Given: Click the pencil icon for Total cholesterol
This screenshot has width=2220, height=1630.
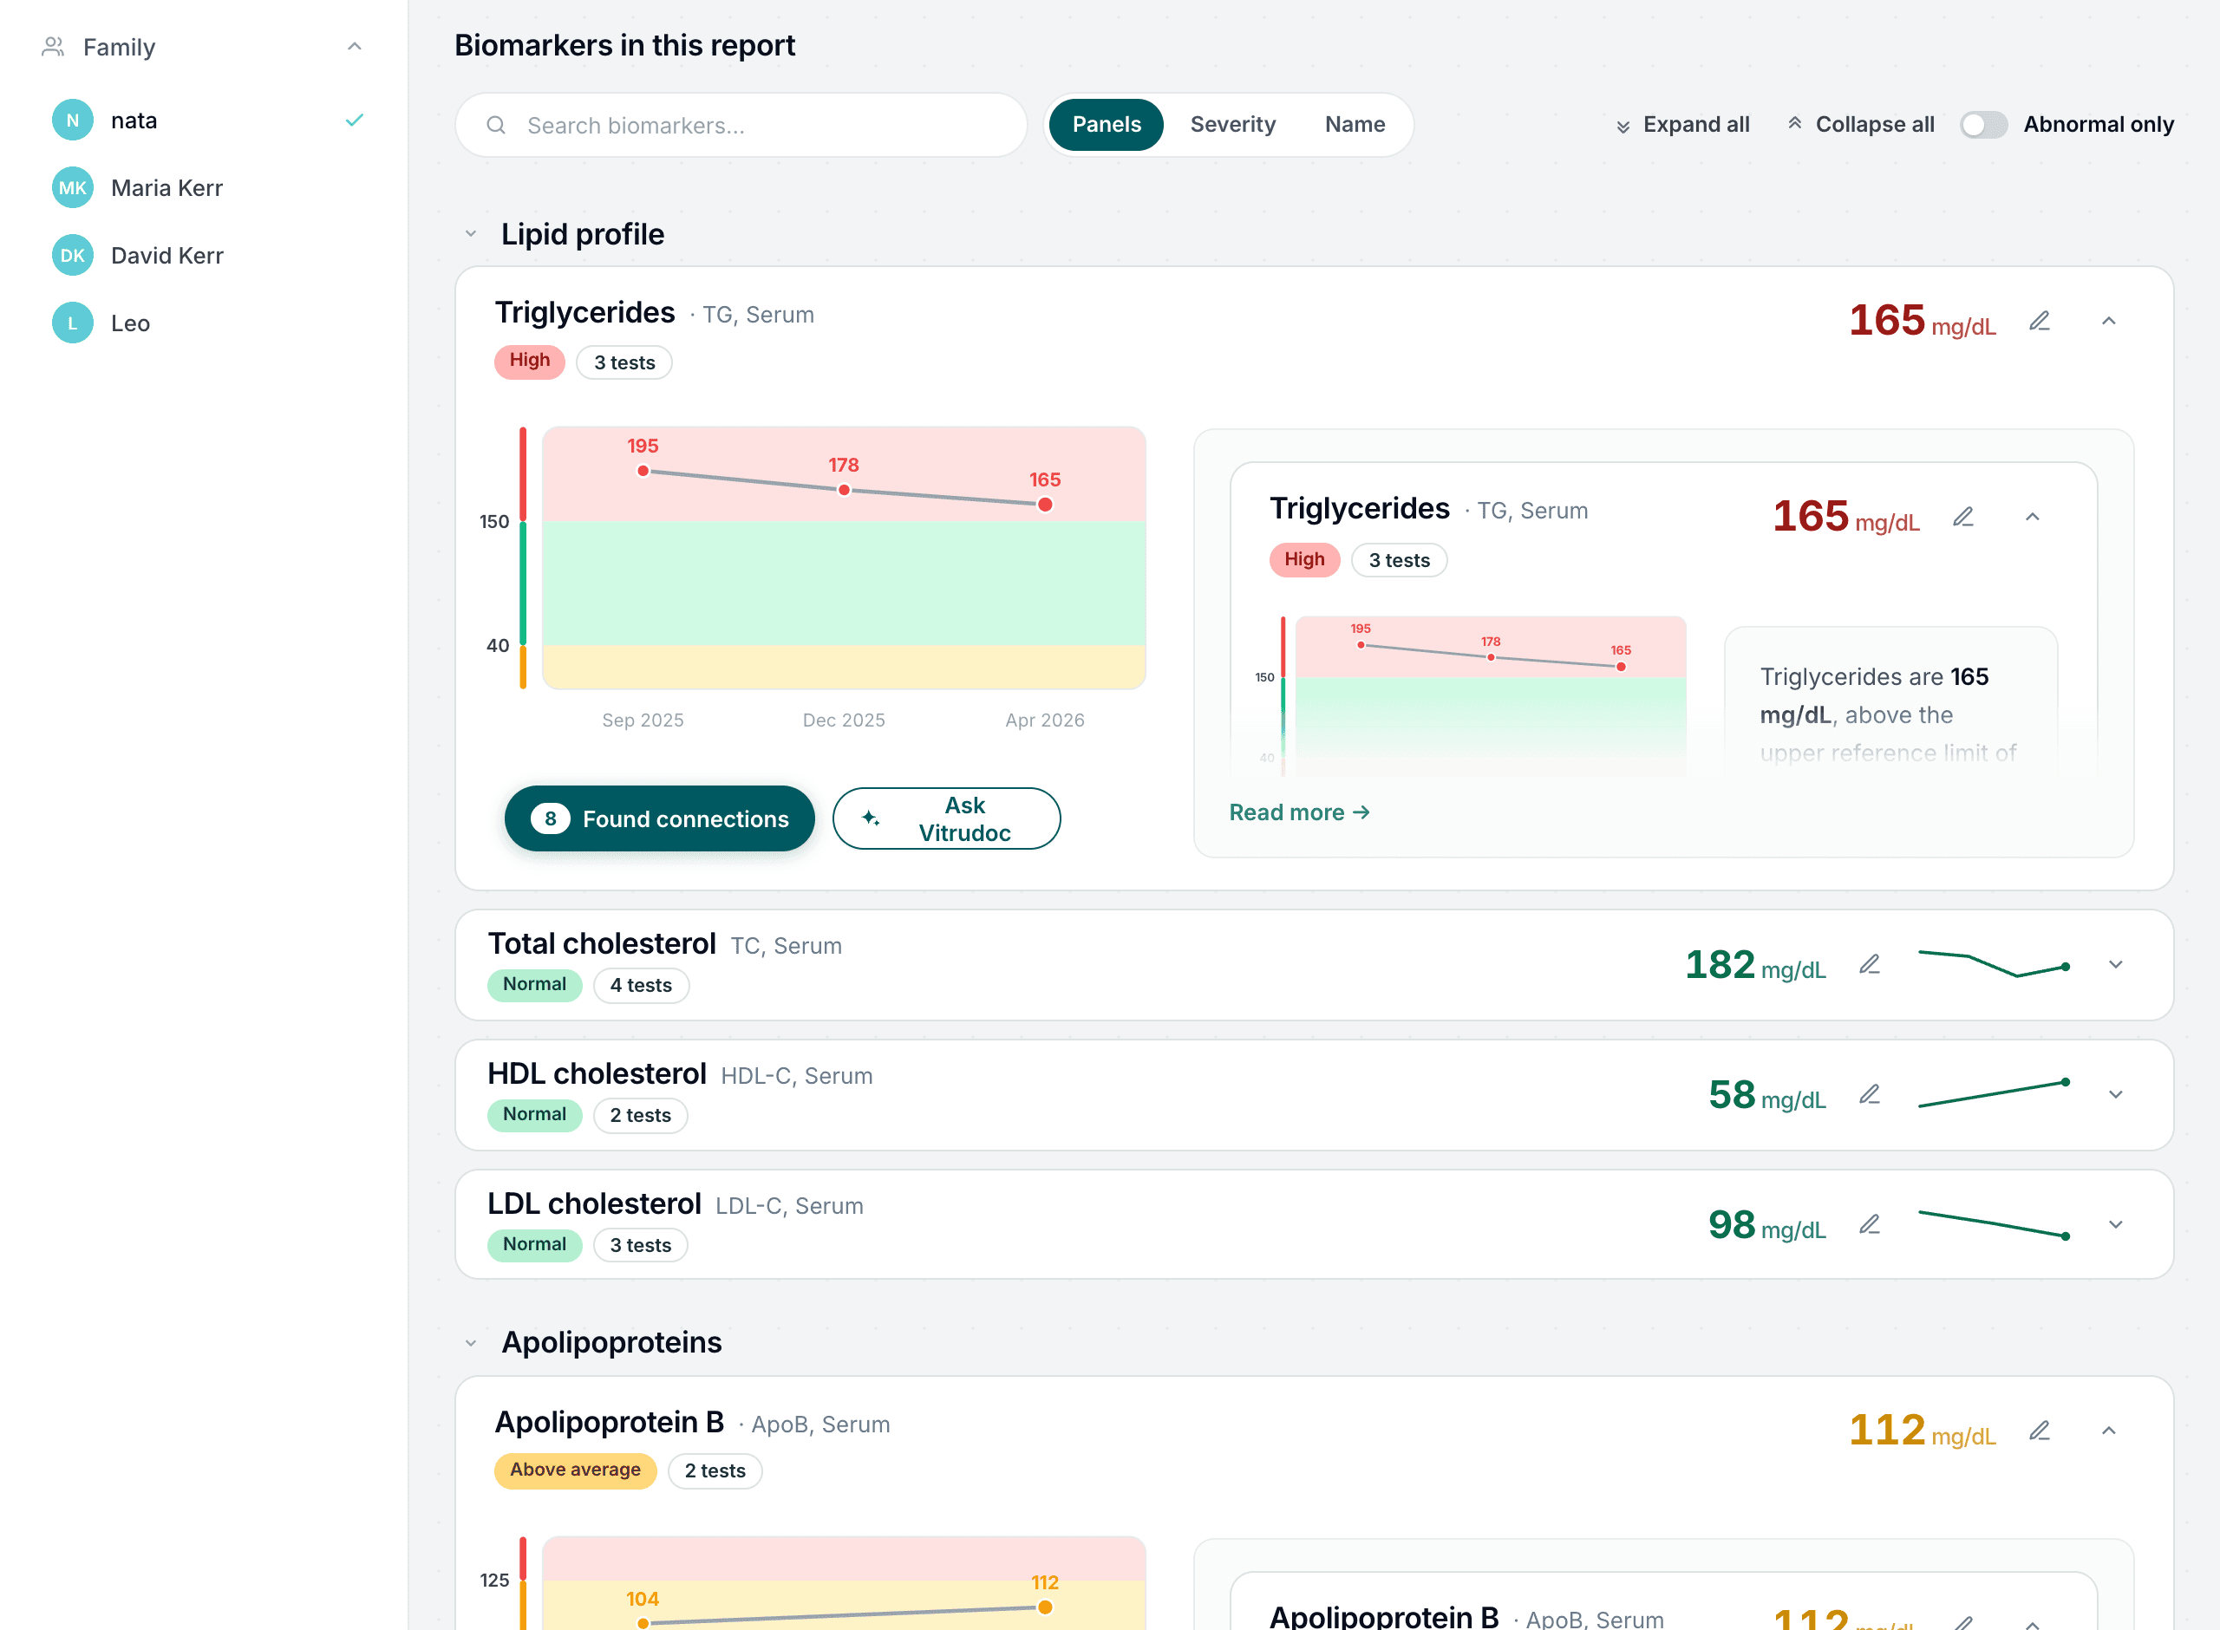Looking at the screenshot, I should pos(1870,964).
